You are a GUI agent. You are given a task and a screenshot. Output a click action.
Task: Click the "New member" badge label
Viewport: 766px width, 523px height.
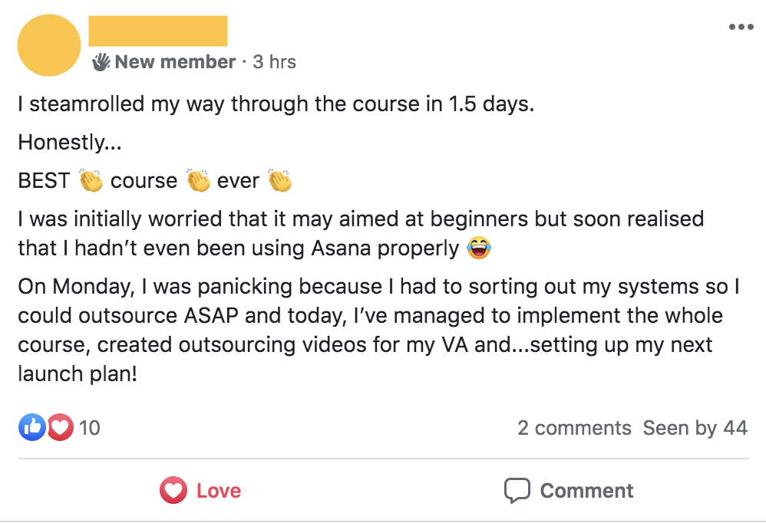pos(175,62)
